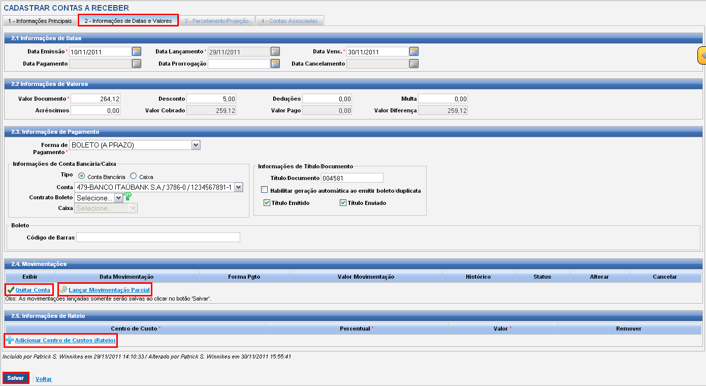706x386 pixels.
Task: Click the Data Venc. date field
Action: (x=378, y=51)
